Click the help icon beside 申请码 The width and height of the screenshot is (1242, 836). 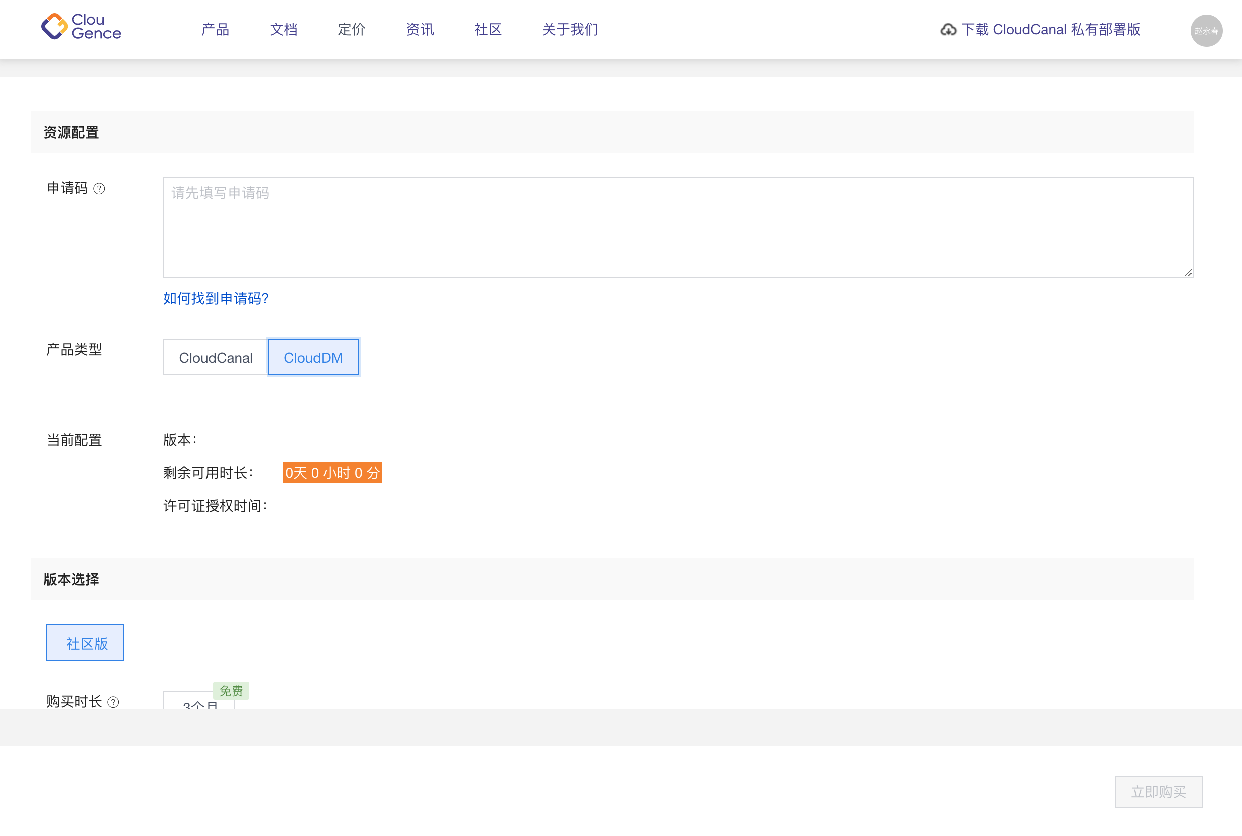pyautogui.click(x=99, y=189)
